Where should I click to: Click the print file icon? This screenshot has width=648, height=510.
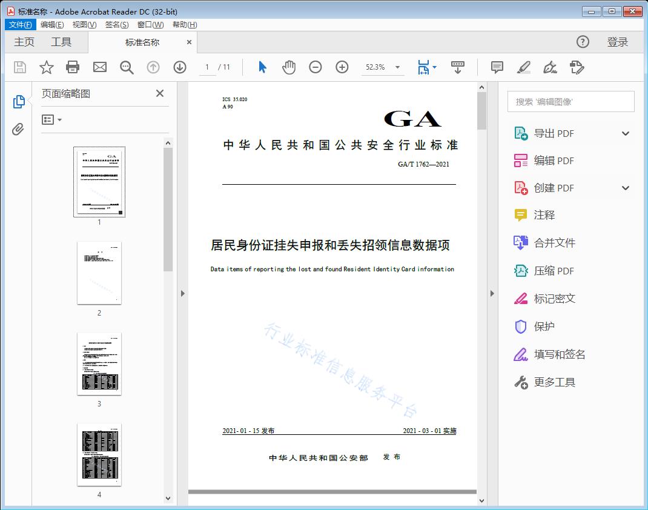tap(73, 67)
